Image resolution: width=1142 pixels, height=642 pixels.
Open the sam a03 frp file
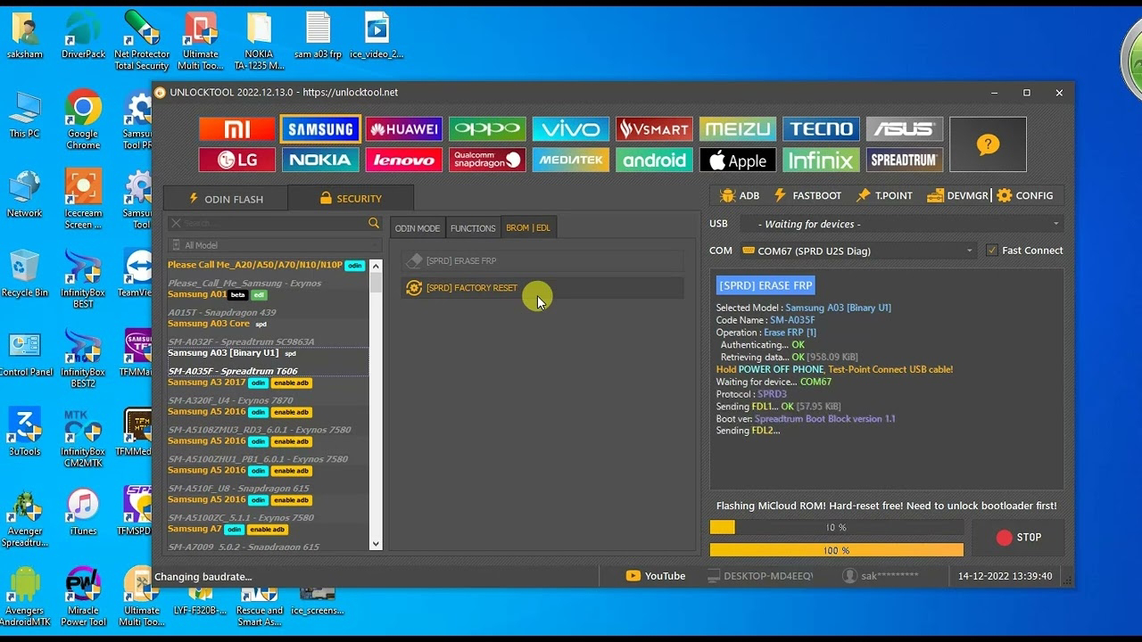point(319,36)
